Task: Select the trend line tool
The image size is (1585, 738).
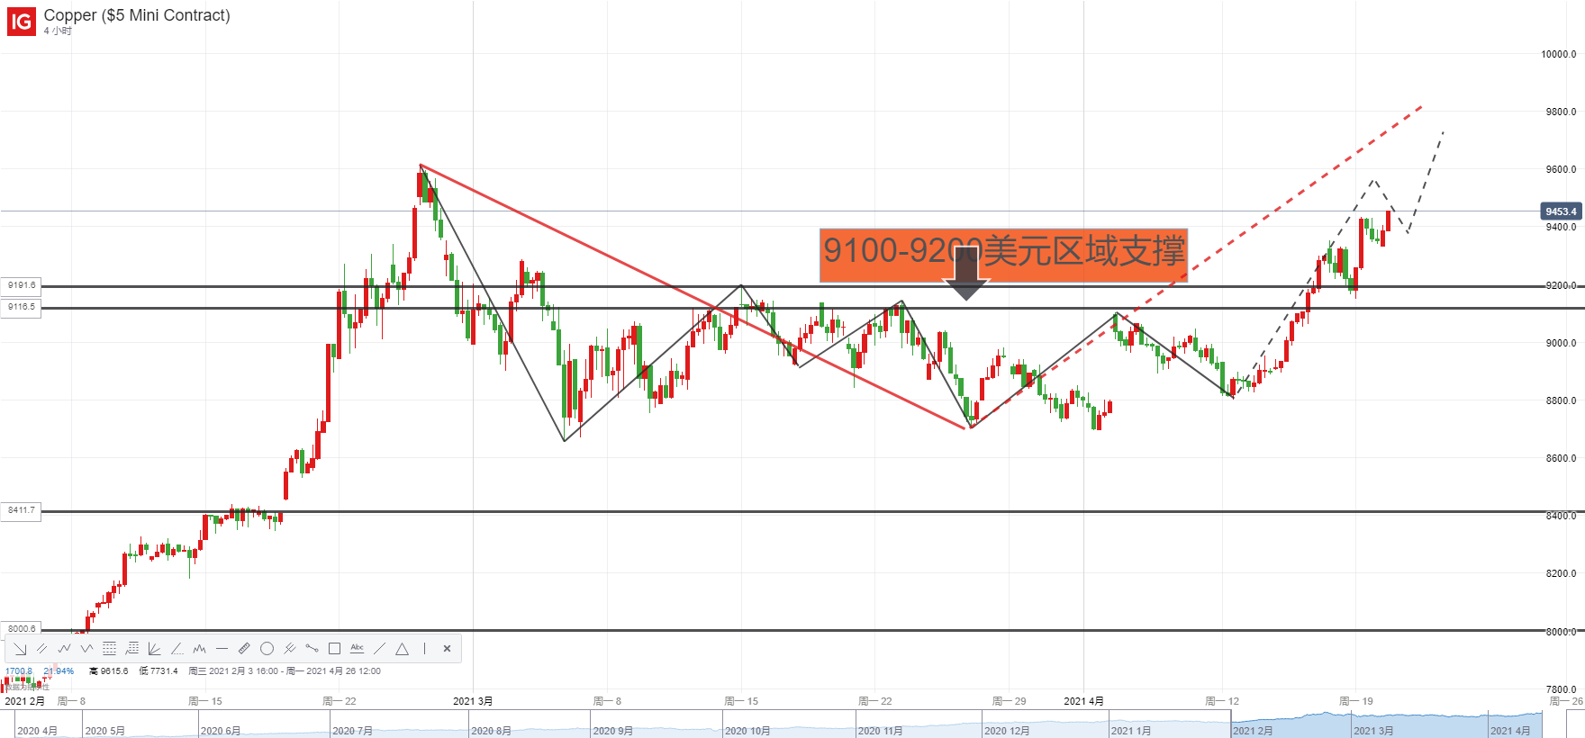Action: coord(379,649)
